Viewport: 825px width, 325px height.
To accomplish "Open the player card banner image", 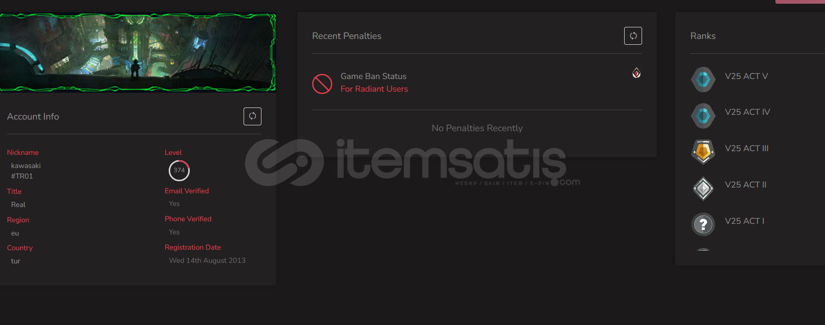I will tap(138, 52).
